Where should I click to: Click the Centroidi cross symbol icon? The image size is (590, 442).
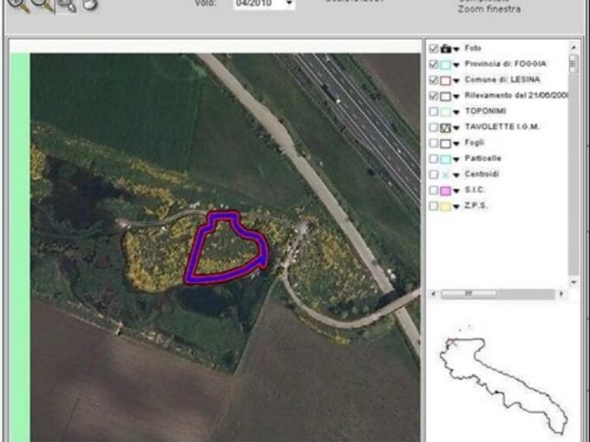[446, 174]
